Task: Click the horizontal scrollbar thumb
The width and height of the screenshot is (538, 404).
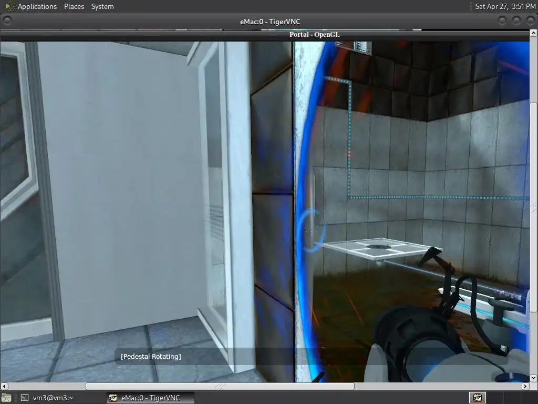Action: point(220,386)
